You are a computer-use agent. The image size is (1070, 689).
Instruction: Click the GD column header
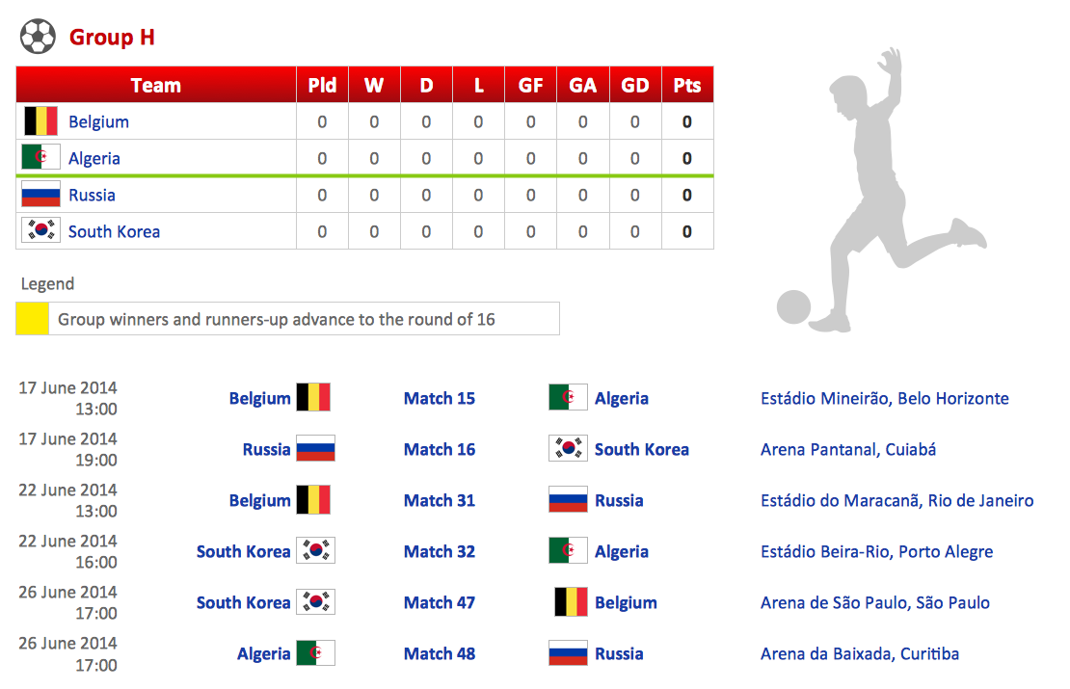[635, 85]
